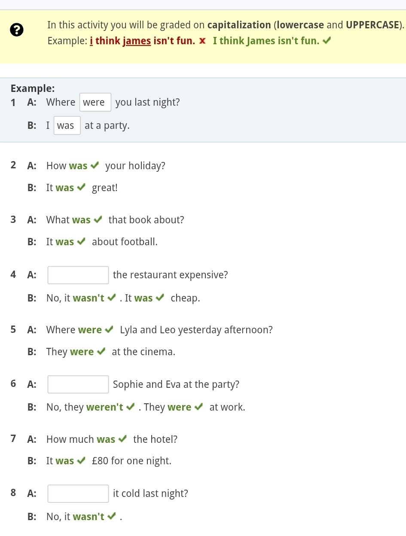Click the checkmark next to 'weren't' in question 6
The image size is (406, 536).
coord(131,407)
